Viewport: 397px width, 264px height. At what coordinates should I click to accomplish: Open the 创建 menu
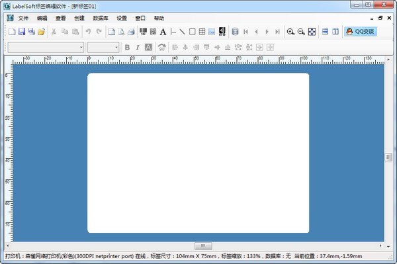pyautogui.click(x=79, y=19)
